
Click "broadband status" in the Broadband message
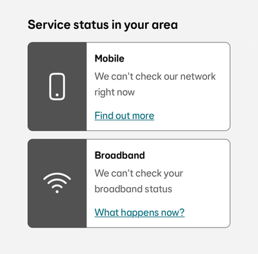[x=134, y=189]
